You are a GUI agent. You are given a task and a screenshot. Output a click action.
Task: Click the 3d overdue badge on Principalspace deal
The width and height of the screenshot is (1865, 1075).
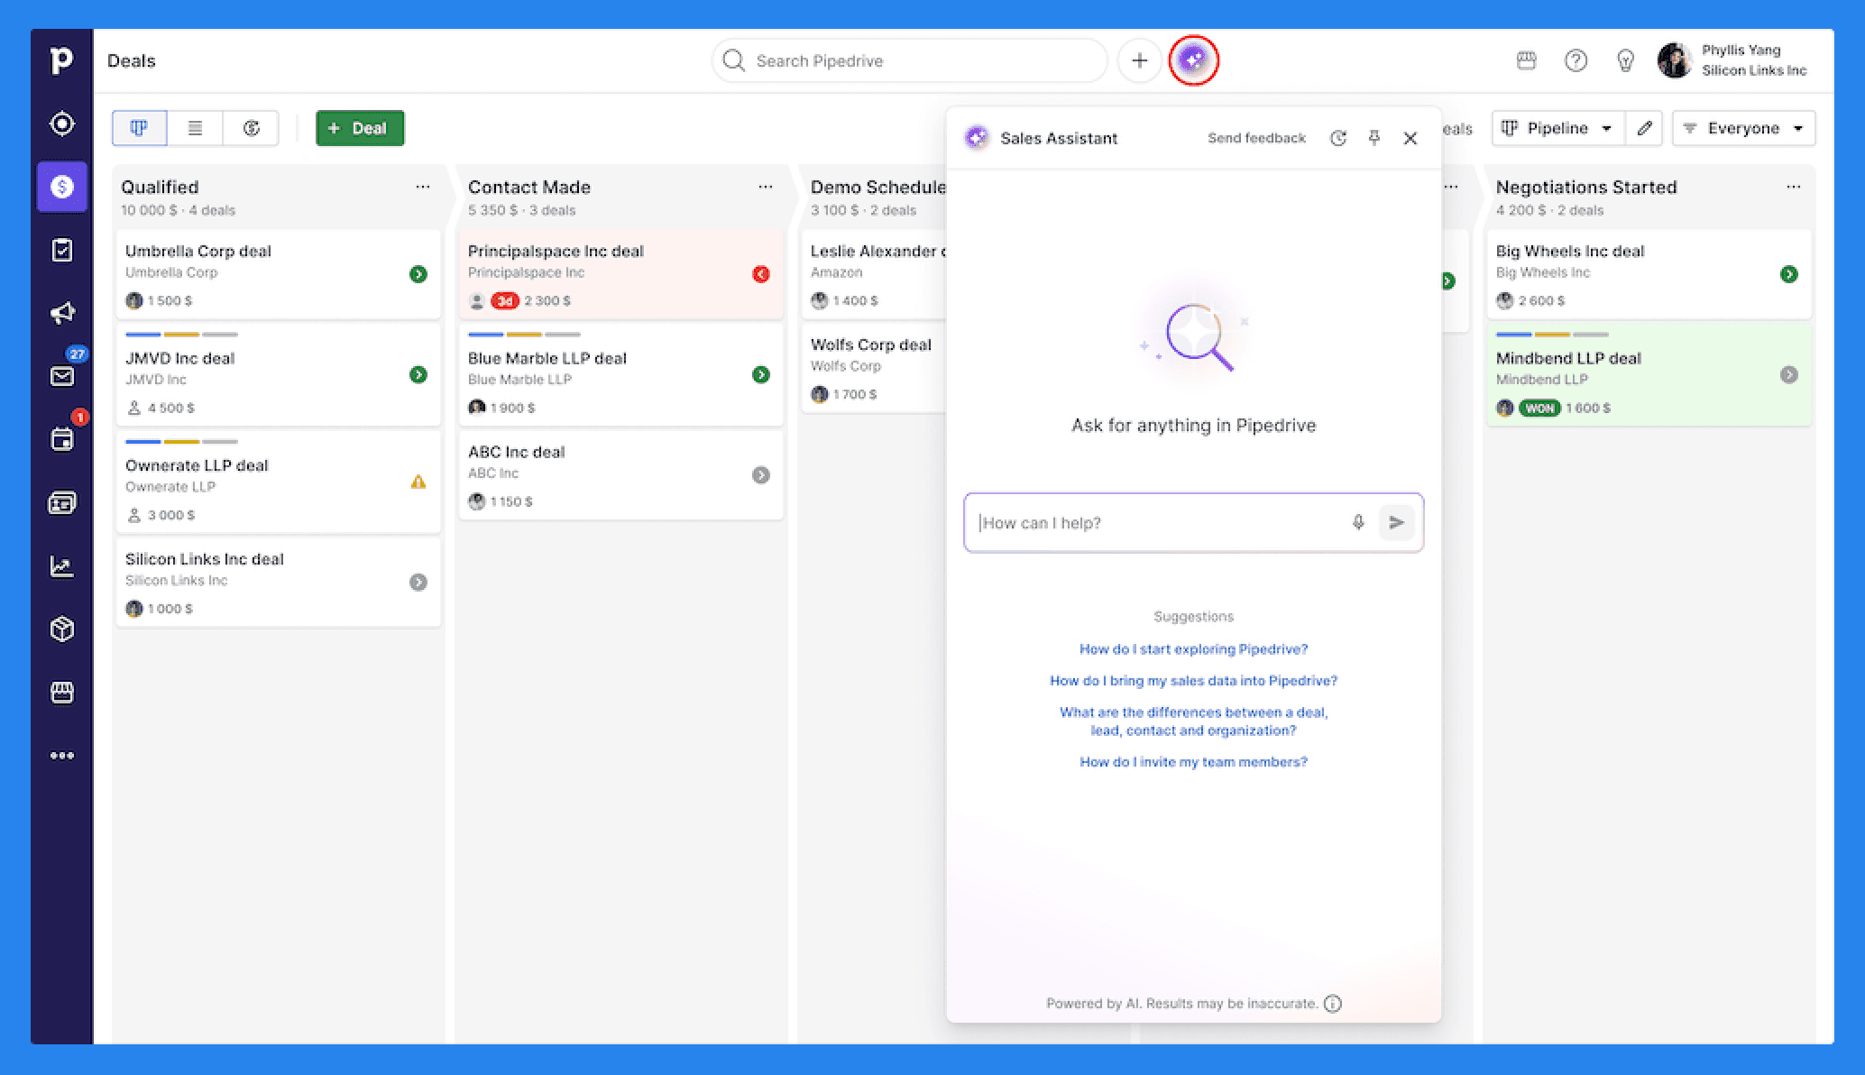504,301
